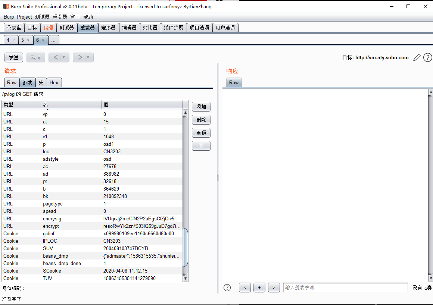Click the 取消 cancel button
Viewport: 433px width, 305px height.
pyautogui.click(x=36, y=57)
